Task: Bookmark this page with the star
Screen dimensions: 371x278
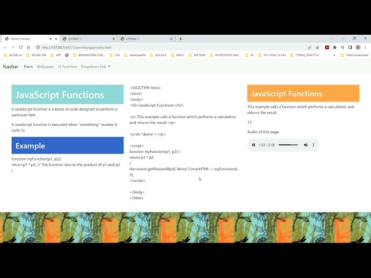Action: click(317, 47)
